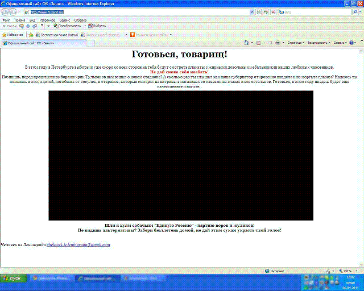Viewport: 364px width, 291px height.
Task: Click the Print icon in command bar
Action: (278, 43)
